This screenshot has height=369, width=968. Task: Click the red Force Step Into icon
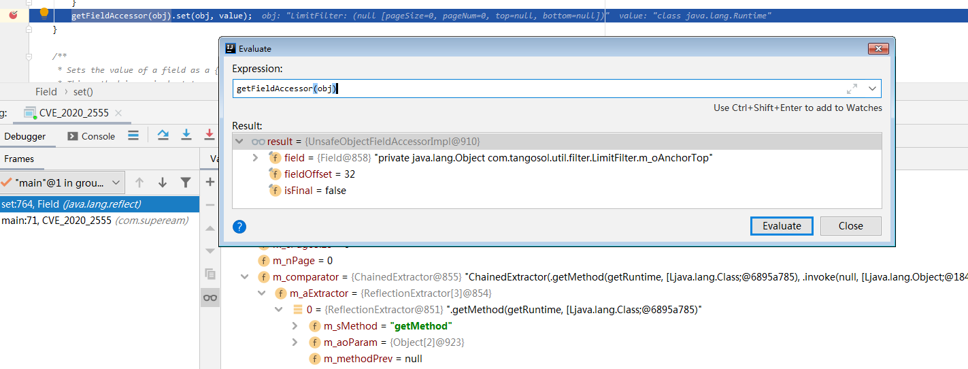click(x=209, y=135)
